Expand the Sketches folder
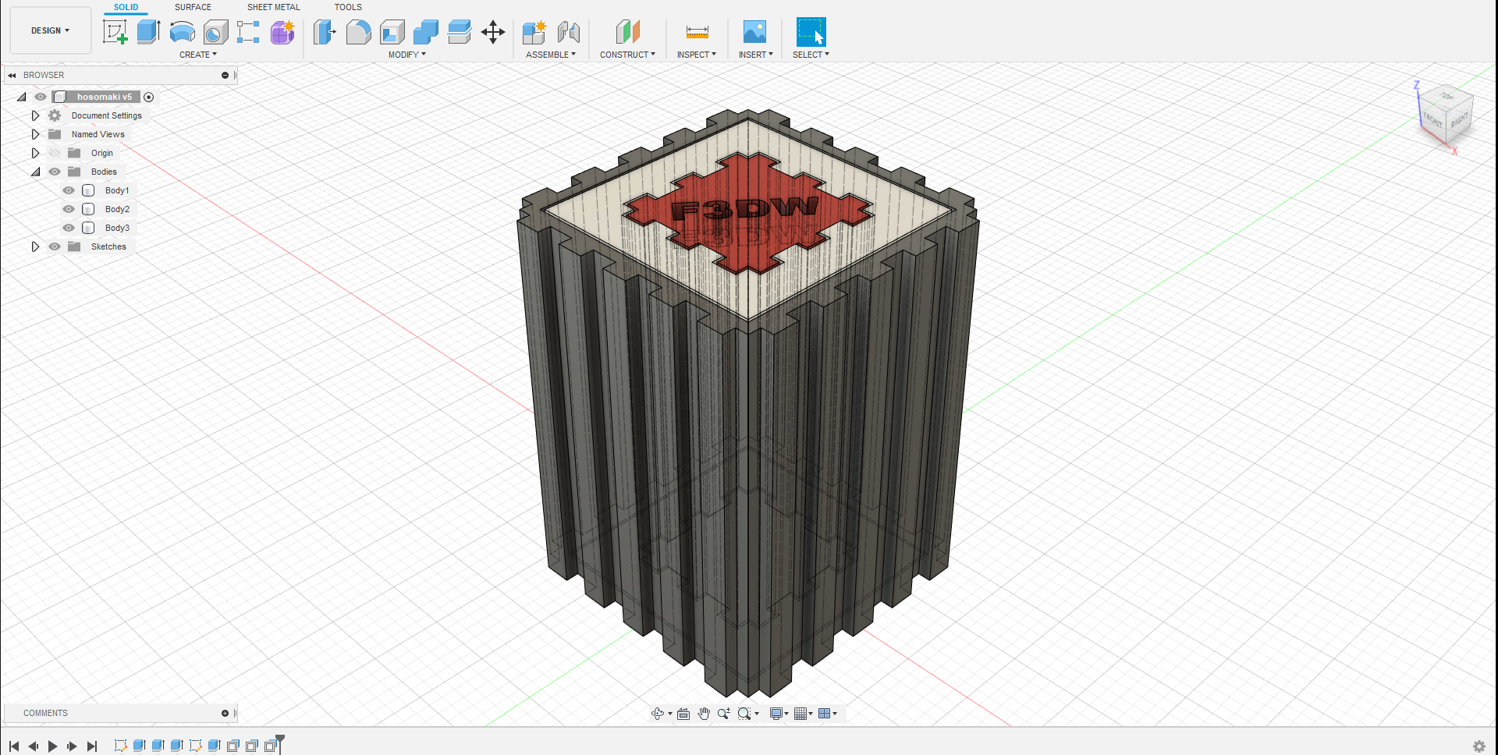 pyautogui.click(x=35, y=246)
